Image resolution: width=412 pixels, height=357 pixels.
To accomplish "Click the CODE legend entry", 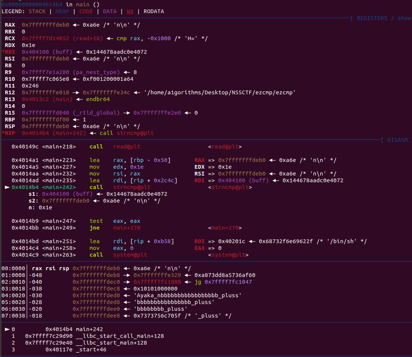I will [86, 11].
